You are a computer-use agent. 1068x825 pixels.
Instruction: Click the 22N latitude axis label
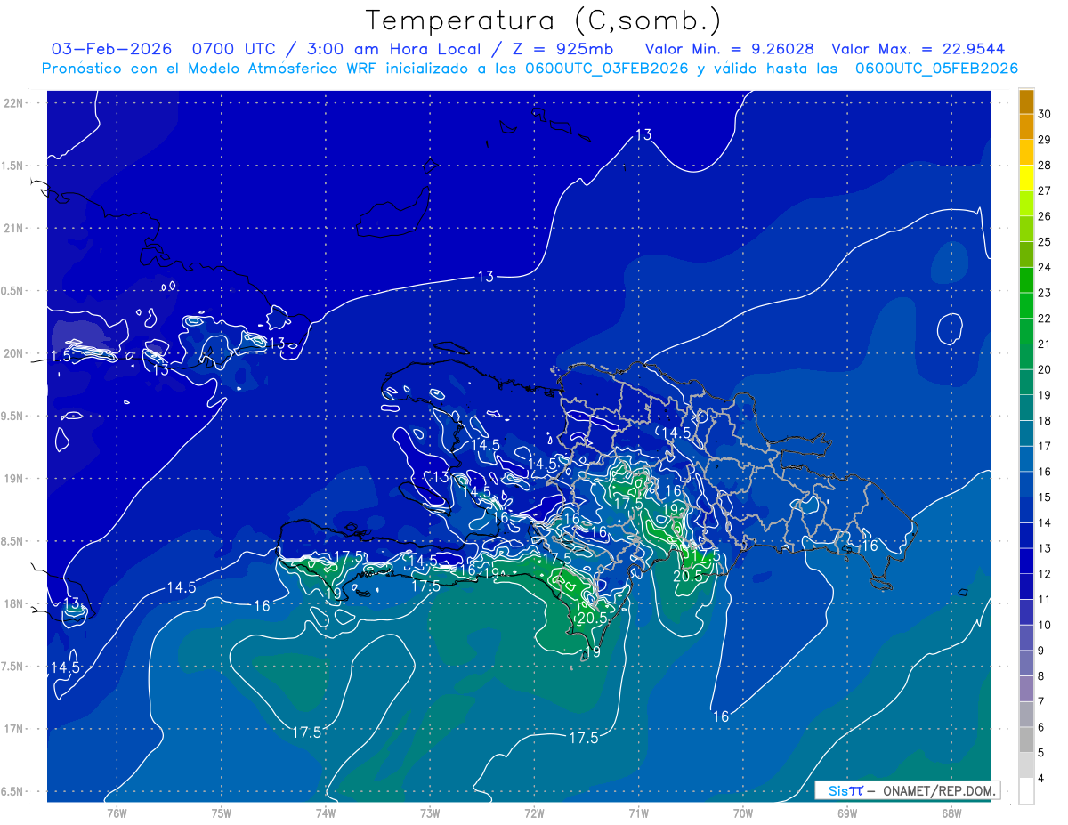pos(14,103)
